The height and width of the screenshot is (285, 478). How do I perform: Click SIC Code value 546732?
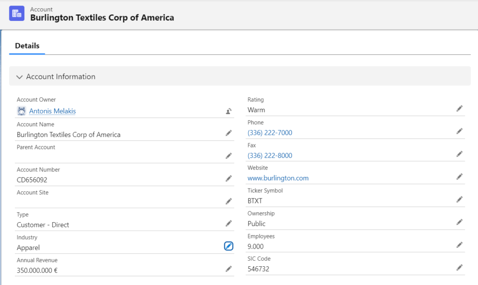258,269
